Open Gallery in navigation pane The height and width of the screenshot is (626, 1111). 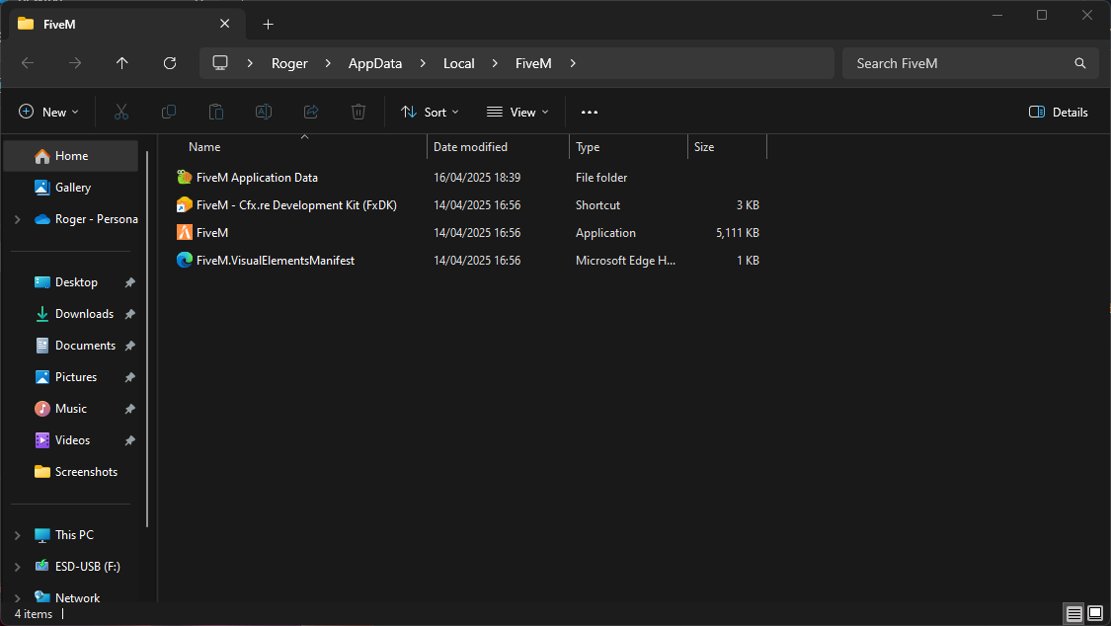coord(71,188)
